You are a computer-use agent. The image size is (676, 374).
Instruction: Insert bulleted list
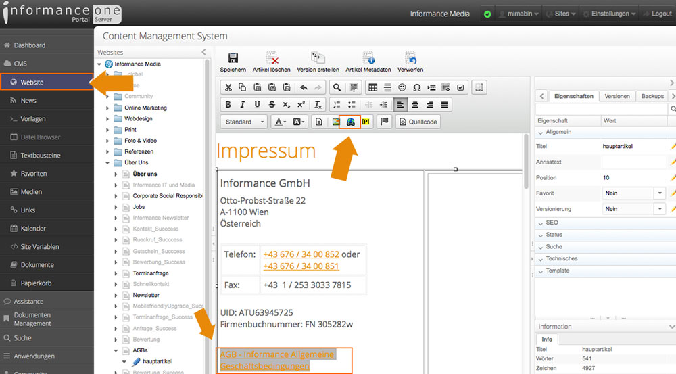click(x=352, y=105)
